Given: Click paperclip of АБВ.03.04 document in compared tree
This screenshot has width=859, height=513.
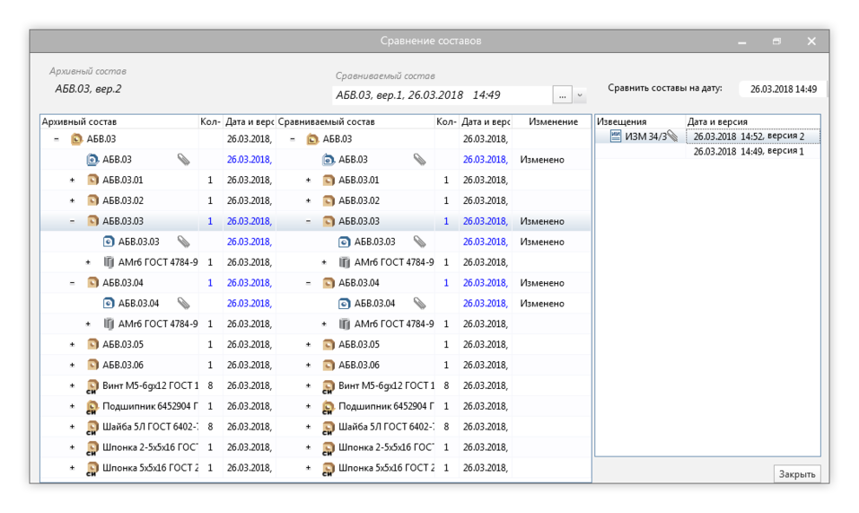Looking at the screenshot, I should pyautogui.click(x=419, y=304).
